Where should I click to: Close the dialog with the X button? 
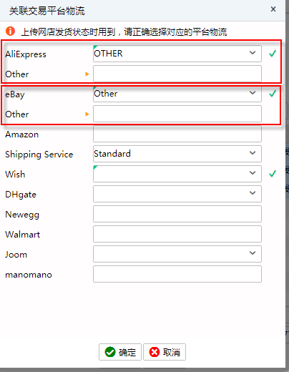tap(273, 9)
